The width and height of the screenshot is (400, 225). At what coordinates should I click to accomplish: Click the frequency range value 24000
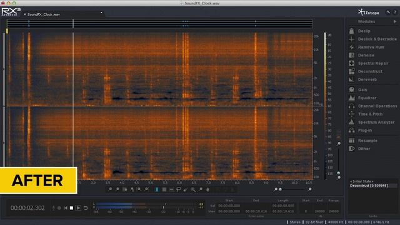[333, 211]
